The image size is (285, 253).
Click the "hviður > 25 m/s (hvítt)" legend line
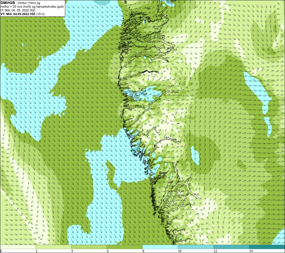pyautogui.click(x=32, y=7)
